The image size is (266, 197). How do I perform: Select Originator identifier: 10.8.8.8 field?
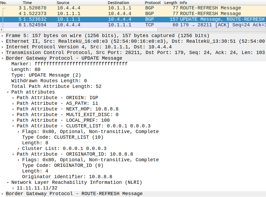pos(67,177)
